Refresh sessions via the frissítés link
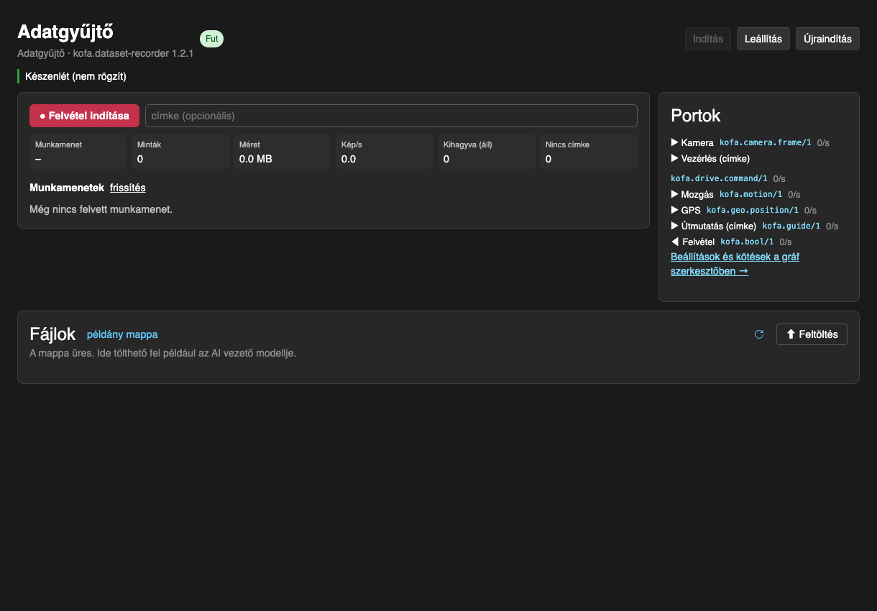The height and width of the screenshot is (611, 877). tap(128, 188)
